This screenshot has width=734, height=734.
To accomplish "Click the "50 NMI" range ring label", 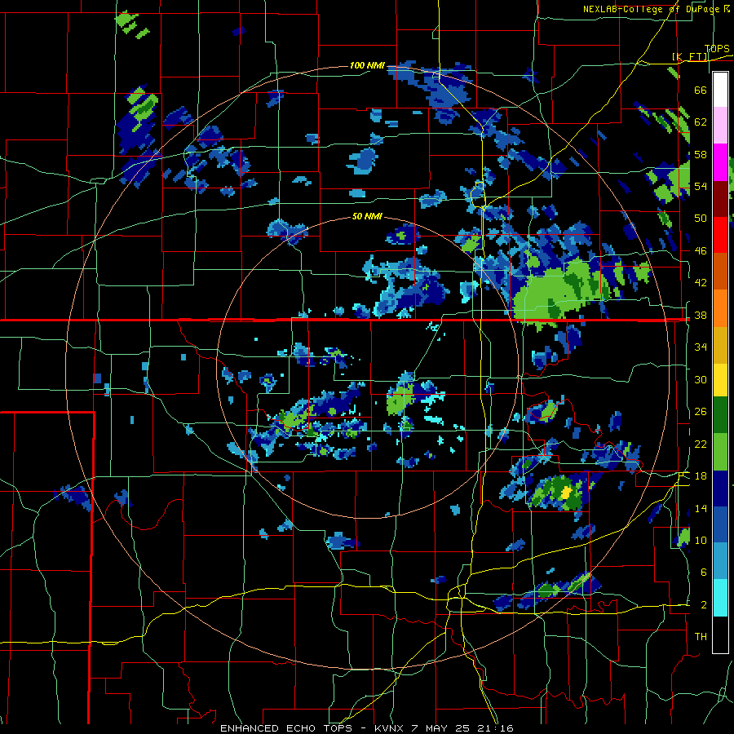I will click(x=367, y=216).
